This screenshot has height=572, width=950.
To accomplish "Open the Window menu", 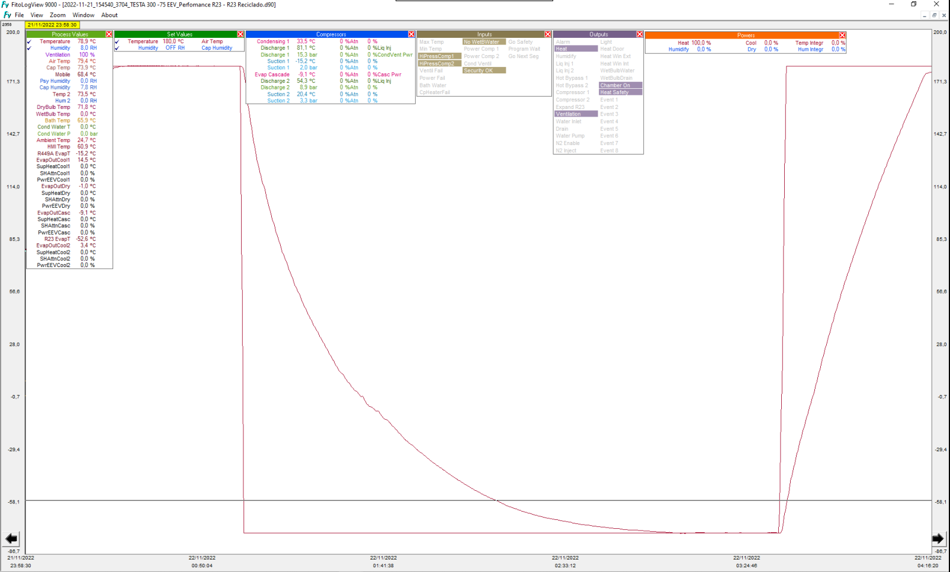I will (x=84, y=15).
